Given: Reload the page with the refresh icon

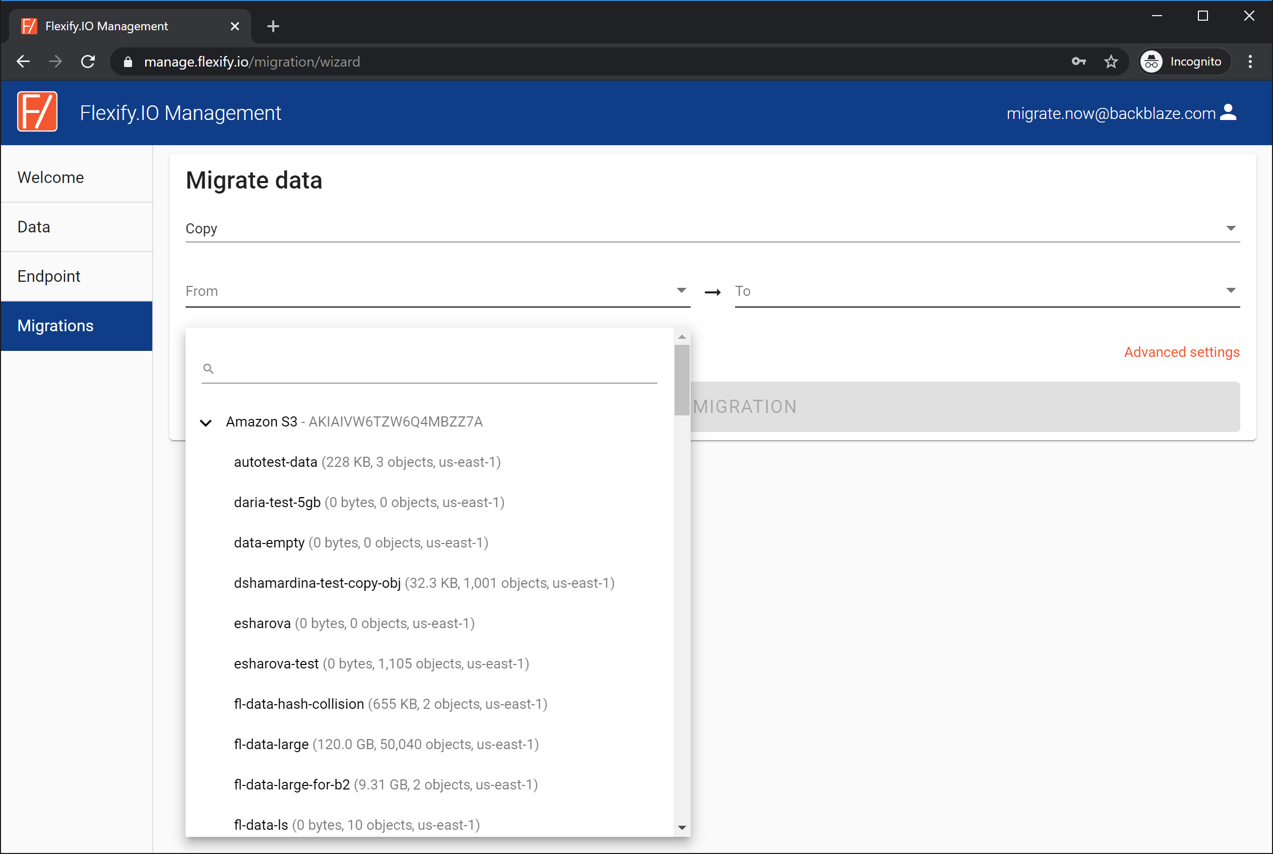Looking at the screenshot, I should 88,62.
